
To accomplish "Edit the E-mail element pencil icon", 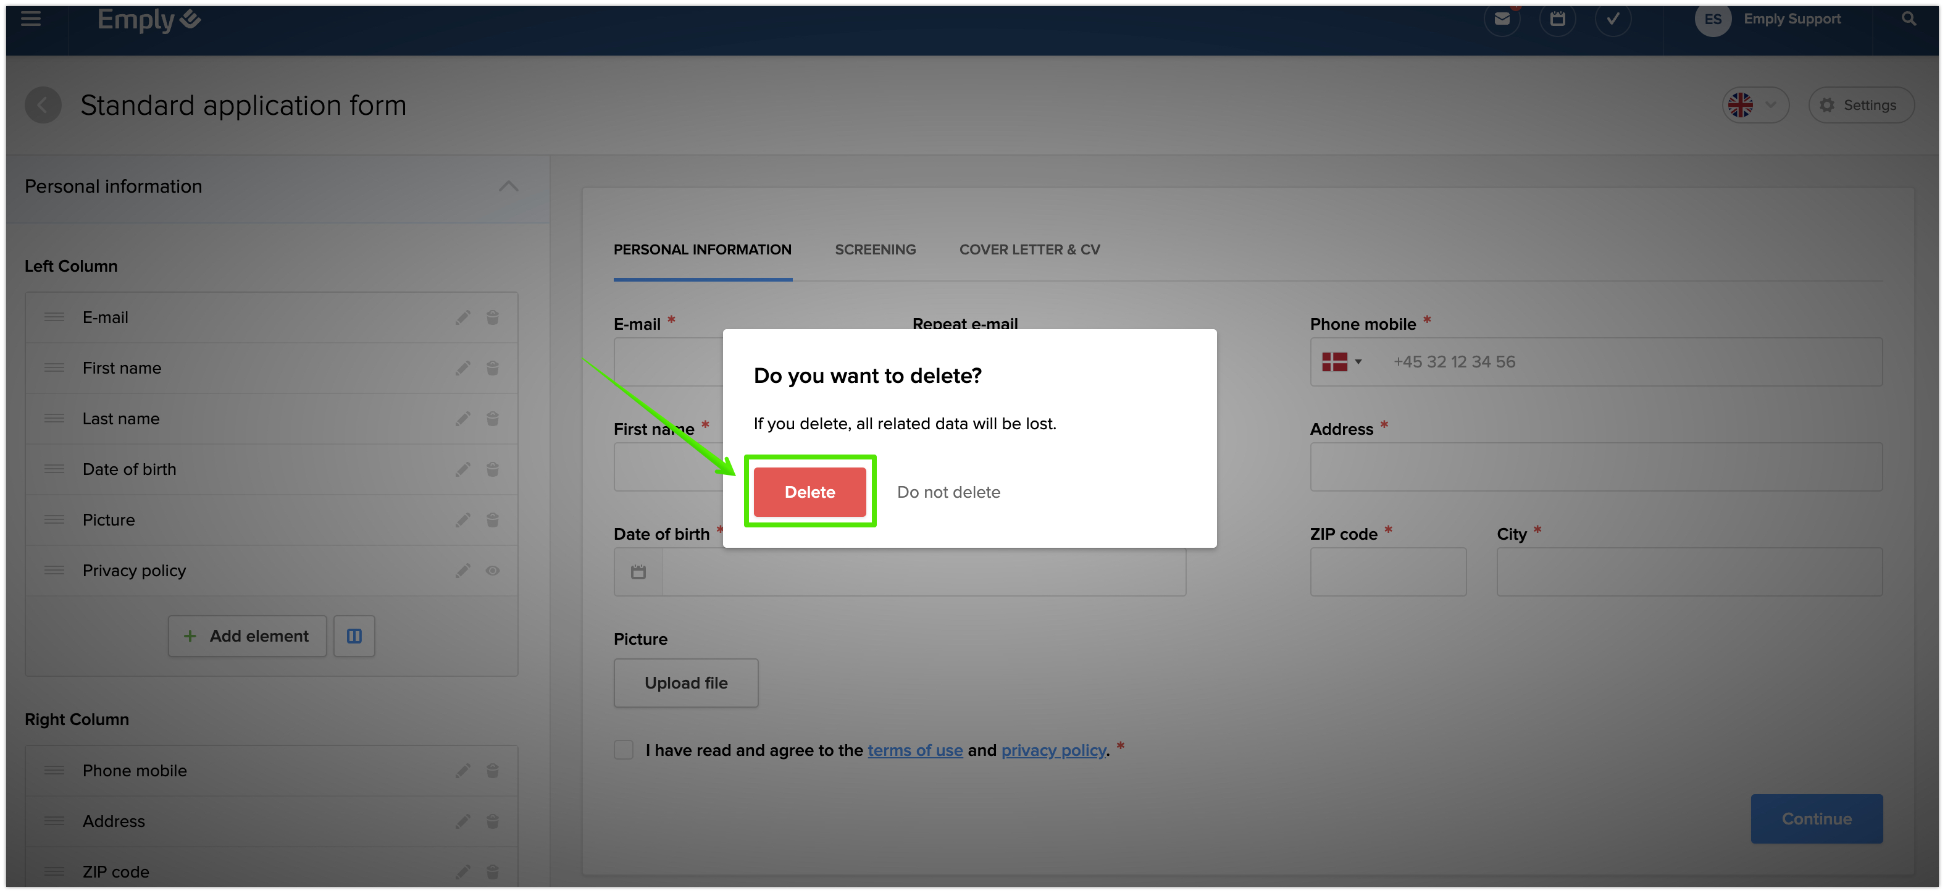I will (x=463, y=318).
